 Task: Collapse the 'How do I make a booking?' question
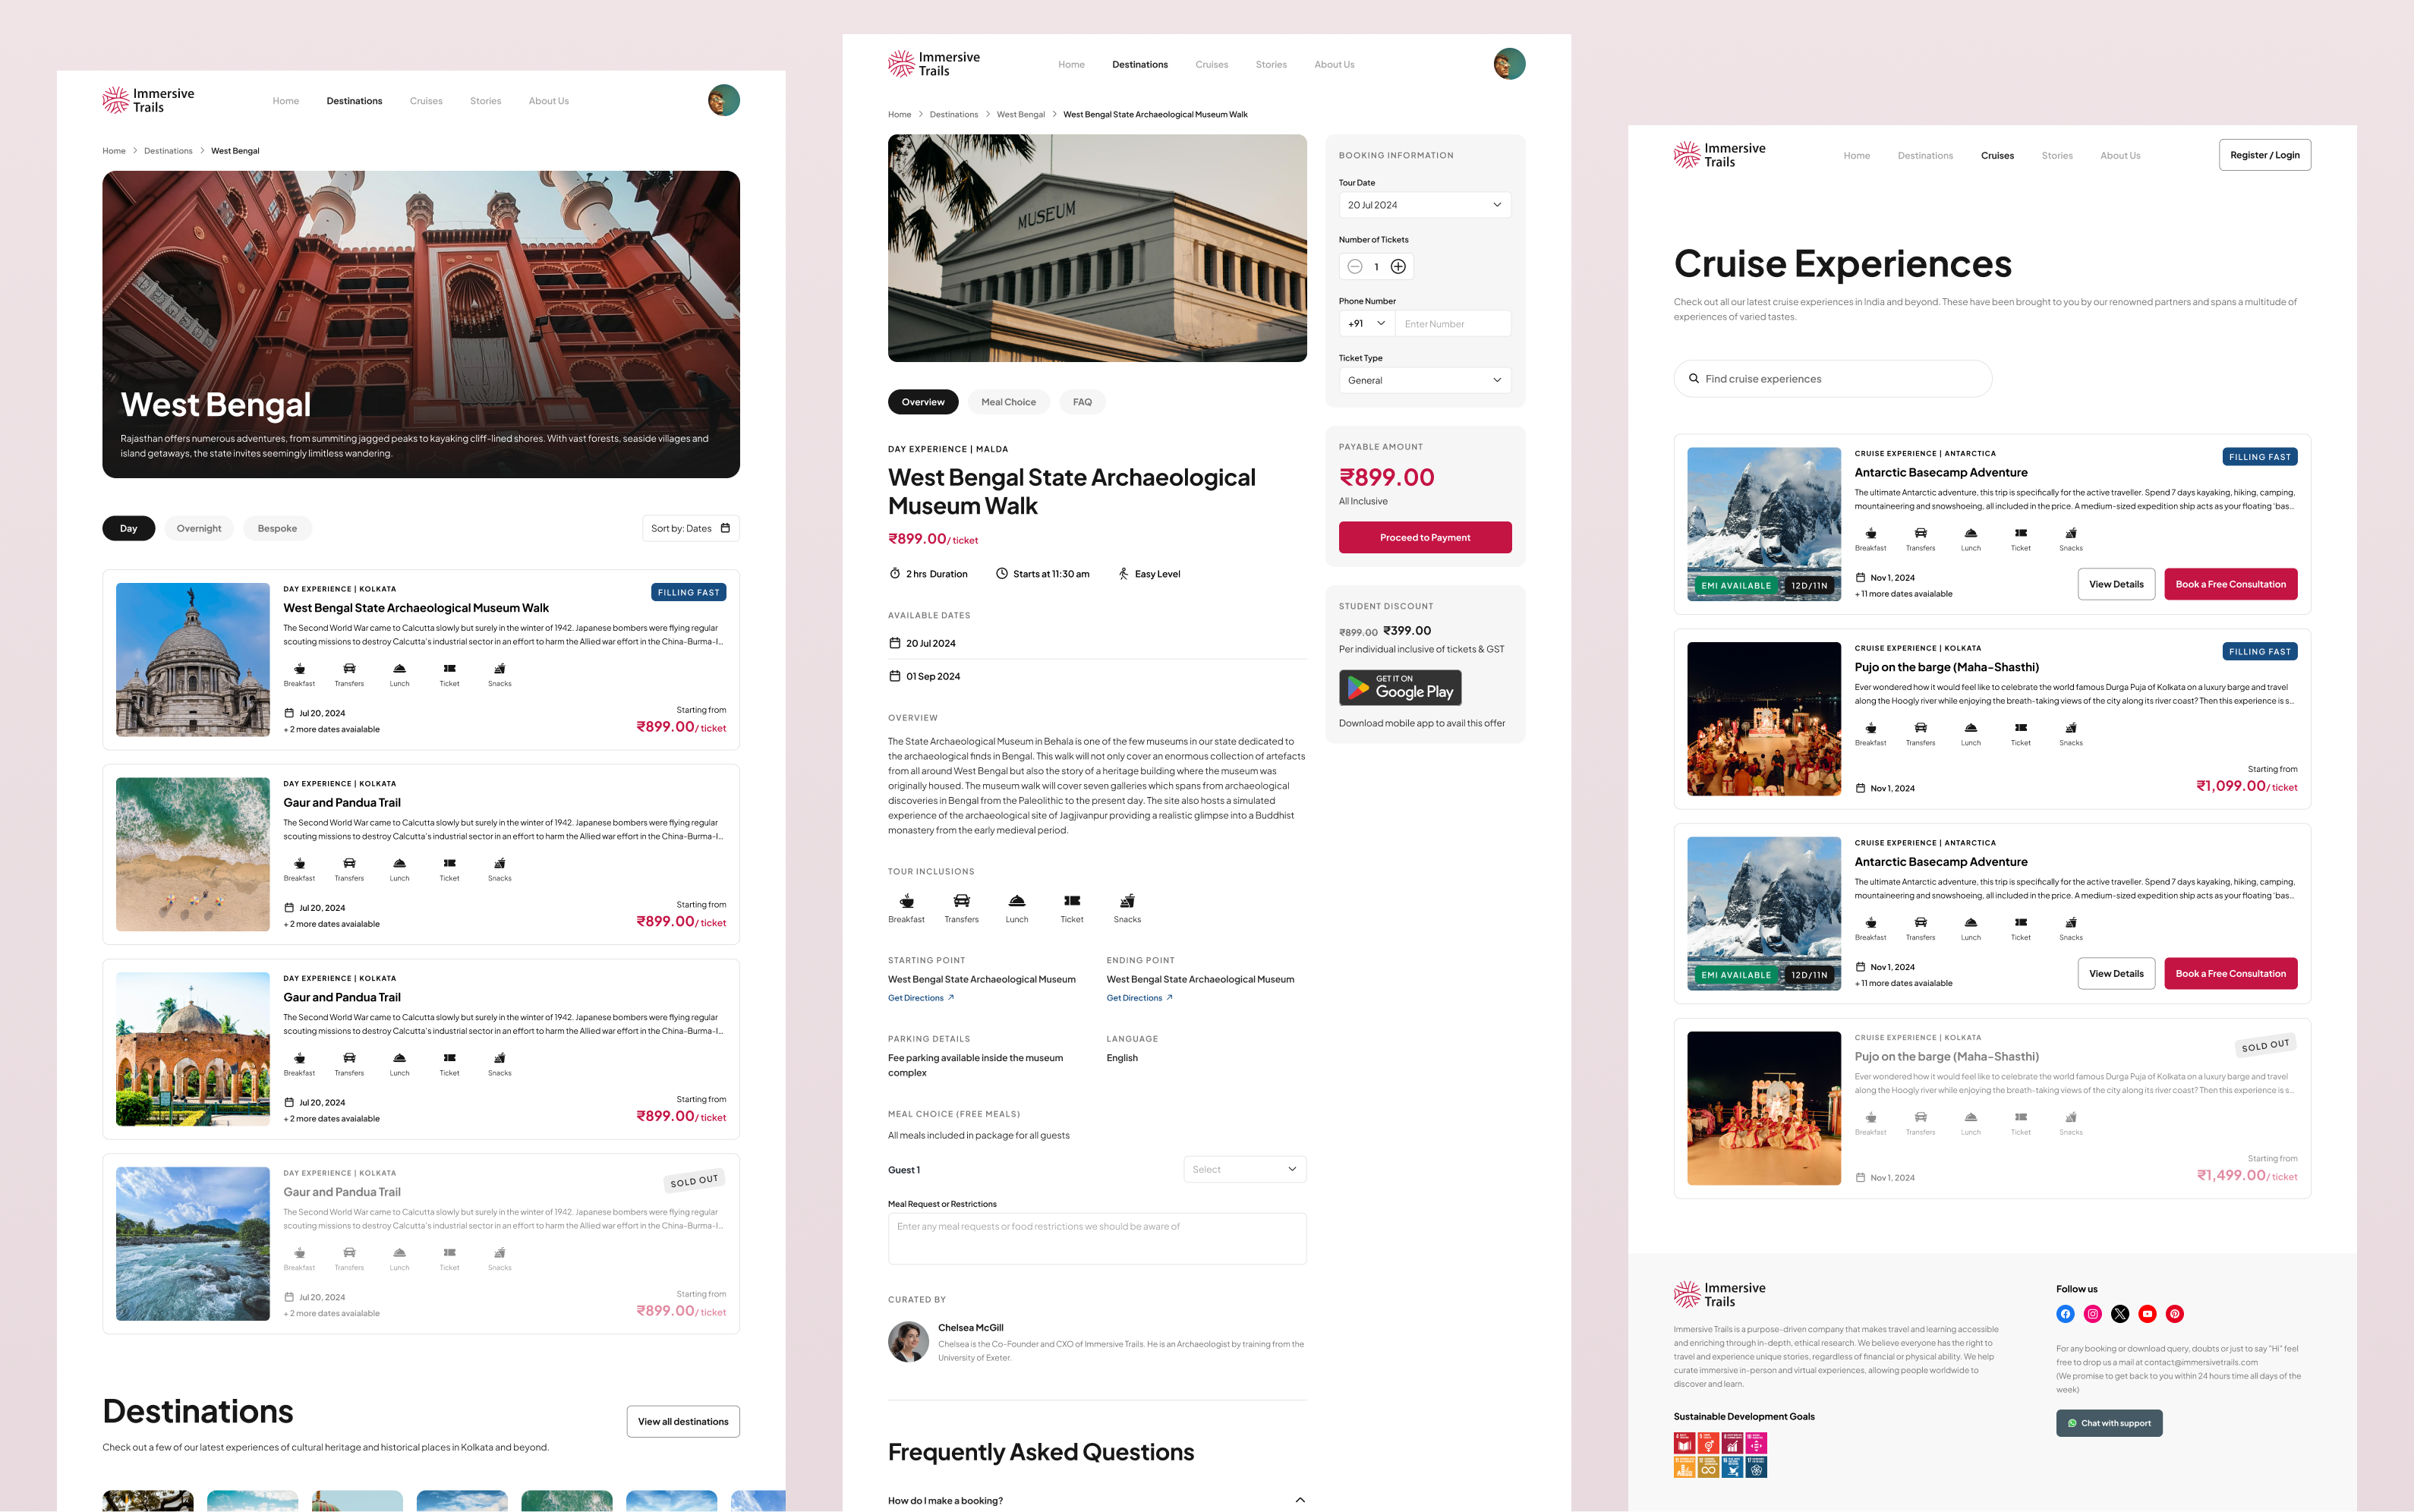[1300, 1500]
